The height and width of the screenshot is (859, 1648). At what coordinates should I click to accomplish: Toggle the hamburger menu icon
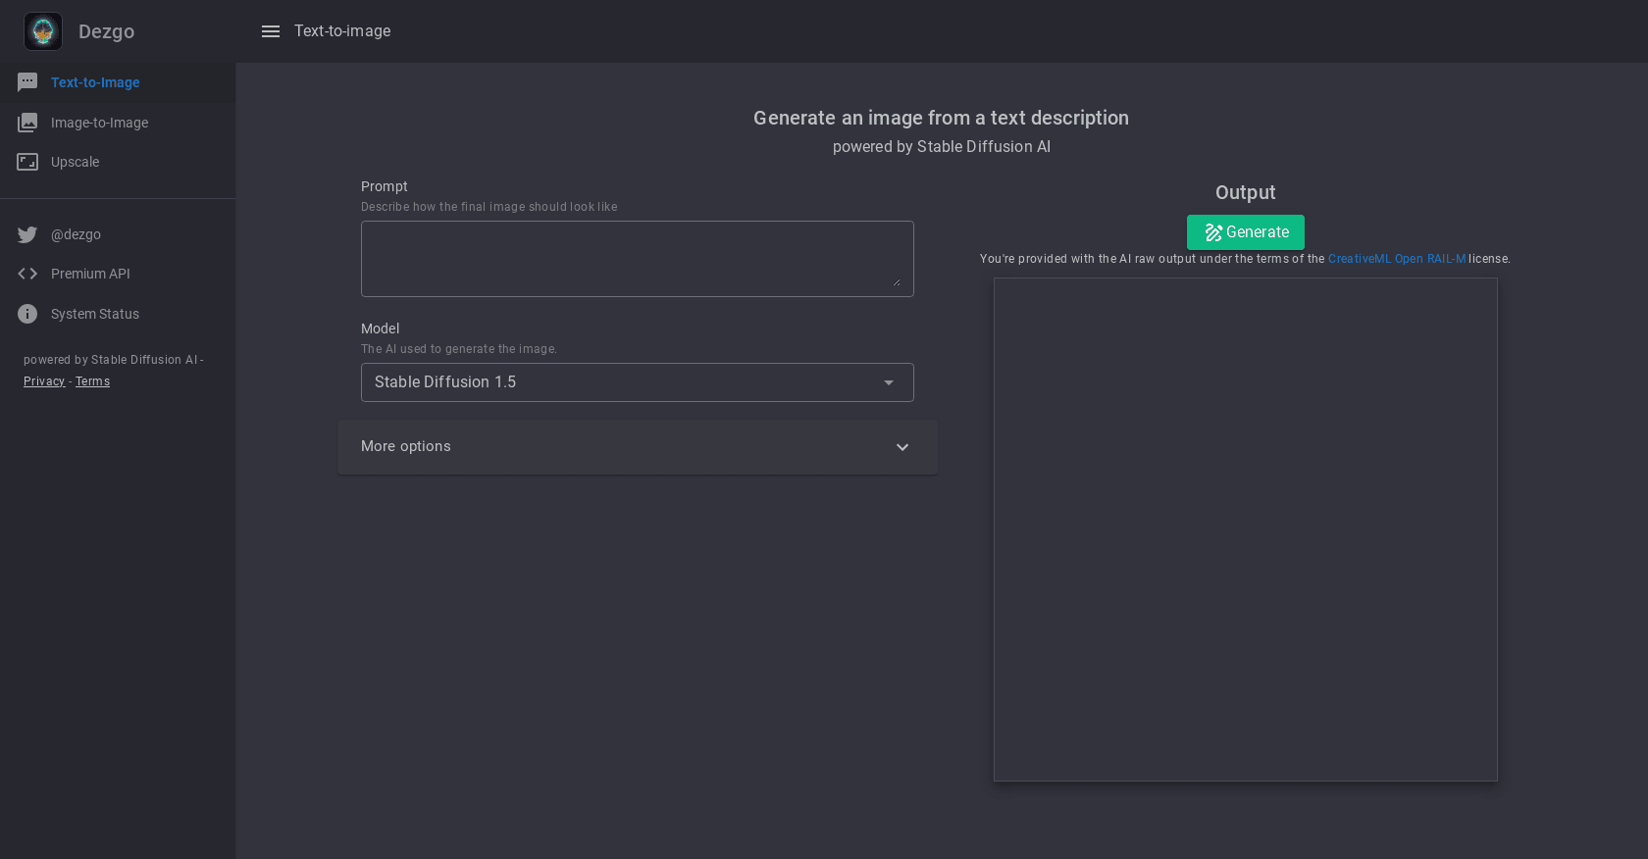coord(271,31)
